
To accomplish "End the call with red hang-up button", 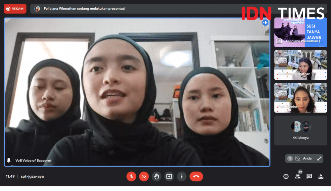I will click(196, 176).
